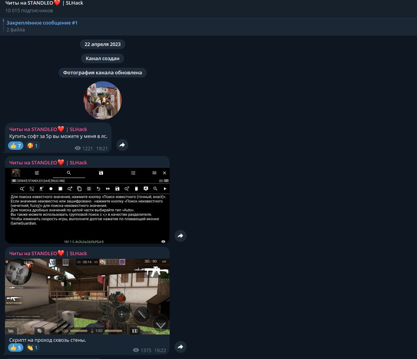This screenshot has height=359, width=417.
Task: Open the round channel photo
Action: 102,100
